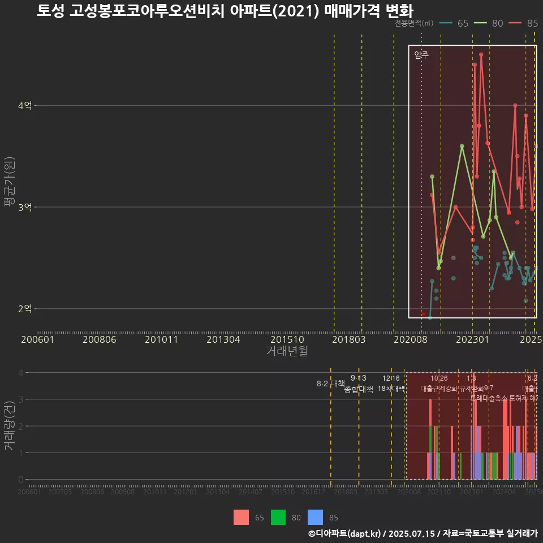Screen dimensions: 543x543
Task: Click the 4 tick on volume y-axis
Action: coord(21,373)
